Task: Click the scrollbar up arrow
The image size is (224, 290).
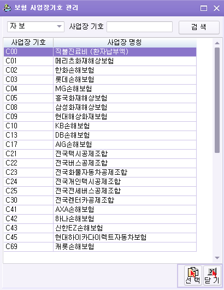Action: pyautogui.click(x=217, y=43)
